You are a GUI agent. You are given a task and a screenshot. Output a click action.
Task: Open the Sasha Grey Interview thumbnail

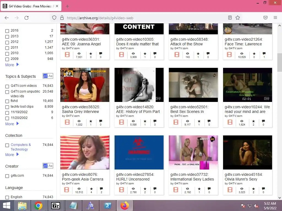pos(85,85)
